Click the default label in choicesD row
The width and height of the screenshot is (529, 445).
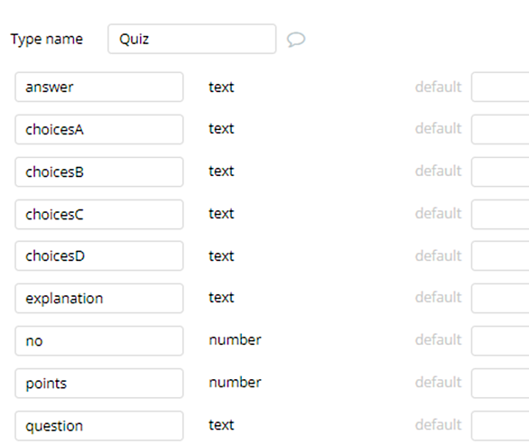click(438, 255)
